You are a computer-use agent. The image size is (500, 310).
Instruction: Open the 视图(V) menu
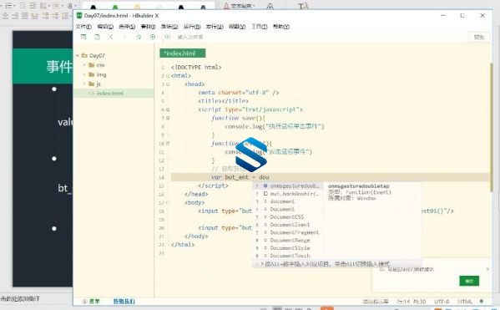237,27
